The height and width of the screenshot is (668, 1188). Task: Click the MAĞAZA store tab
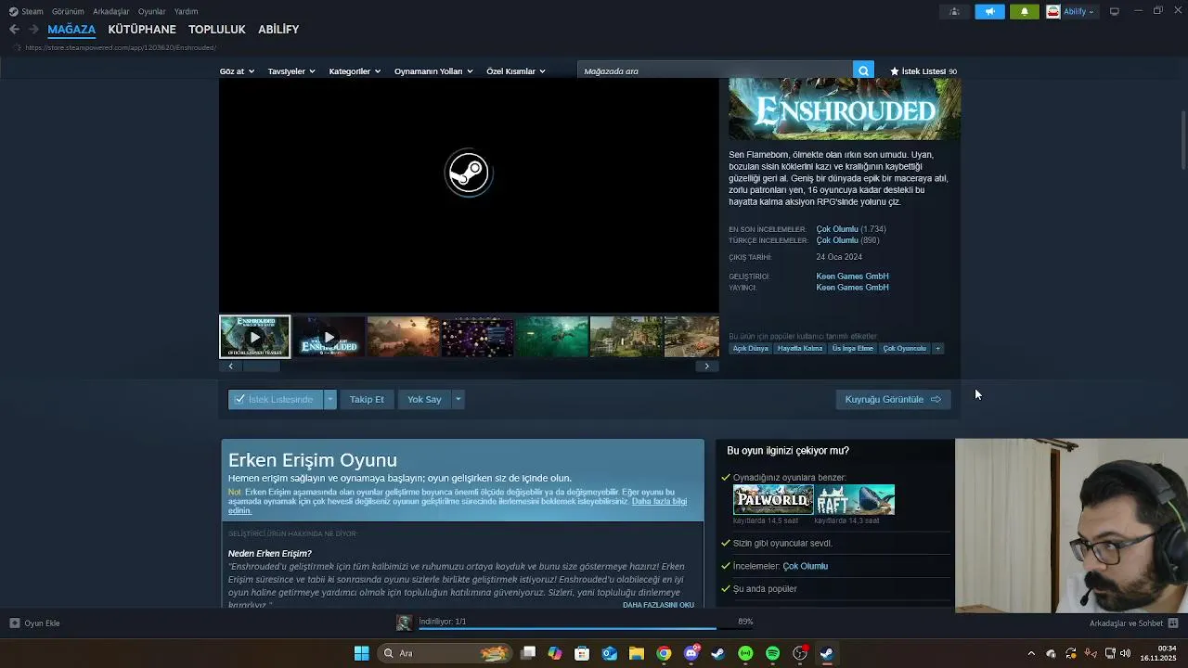click(x=71, y=30)
